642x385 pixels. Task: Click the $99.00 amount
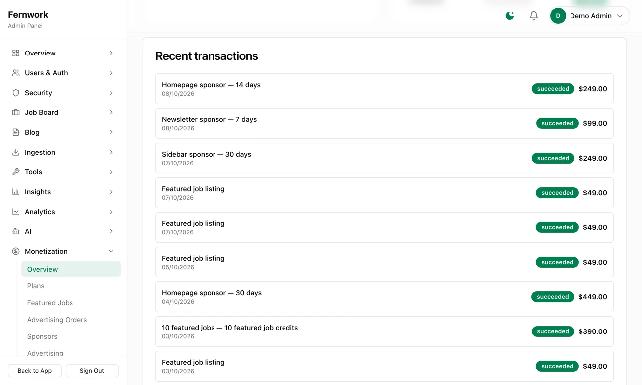point(595,123)
